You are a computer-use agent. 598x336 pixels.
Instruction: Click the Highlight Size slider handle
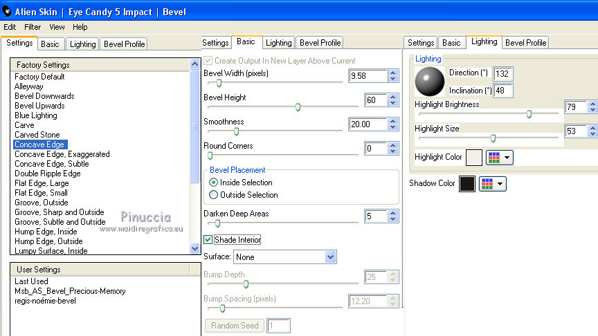coord(493,139)
